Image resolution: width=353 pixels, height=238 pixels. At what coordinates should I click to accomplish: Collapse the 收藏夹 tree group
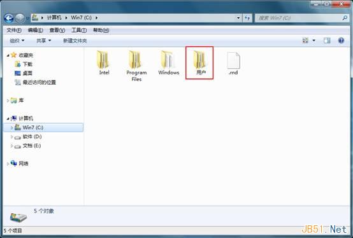click(x=8, y=55)
